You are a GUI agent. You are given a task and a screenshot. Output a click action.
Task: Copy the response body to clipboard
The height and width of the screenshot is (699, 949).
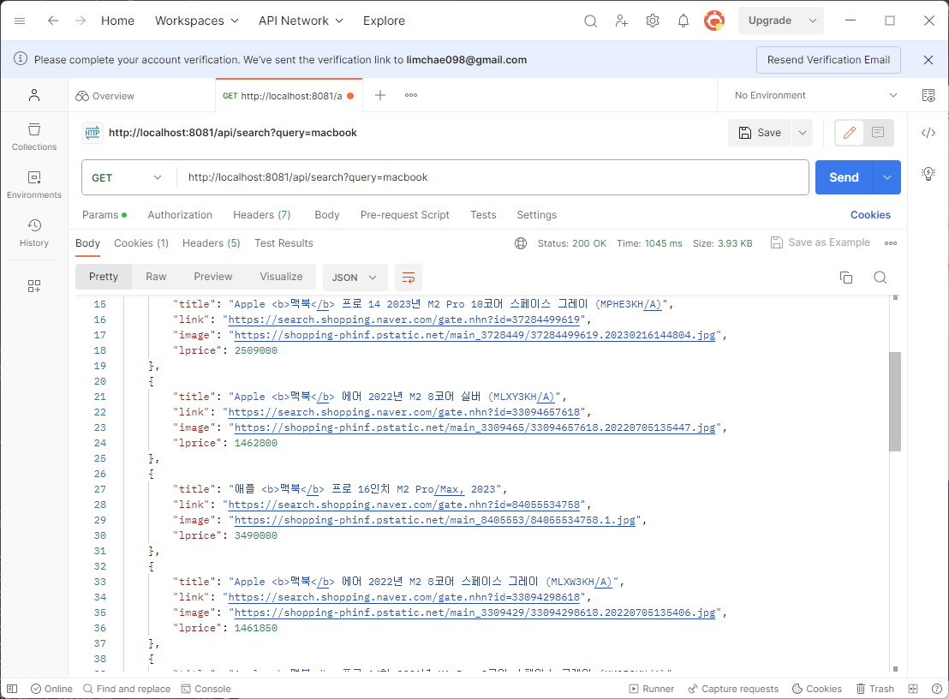point(846,278)
